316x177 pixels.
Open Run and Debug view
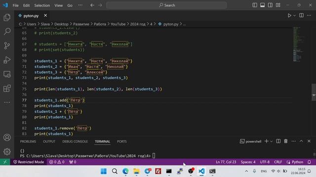pyautogui.click(x=7, y=60)
